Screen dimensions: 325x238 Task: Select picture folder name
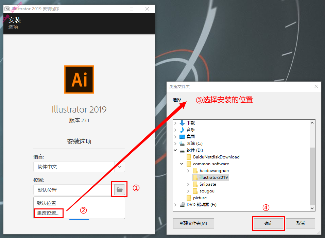200,198
